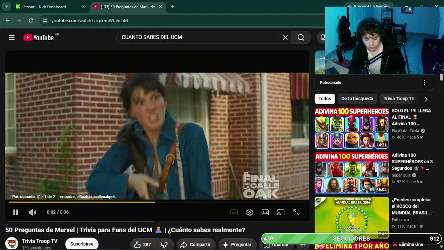The height and width of the screenshot is (250, 444).
Task: Open a new browser tab
Action: (172, 7)
